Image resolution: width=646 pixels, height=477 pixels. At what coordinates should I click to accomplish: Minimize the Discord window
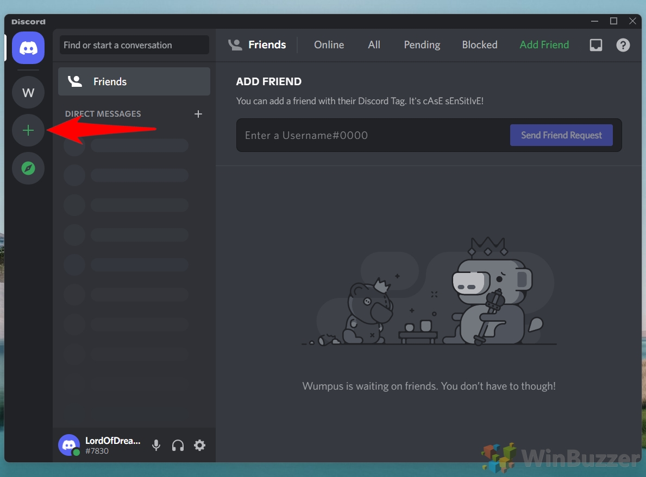[x=594, y=21]
